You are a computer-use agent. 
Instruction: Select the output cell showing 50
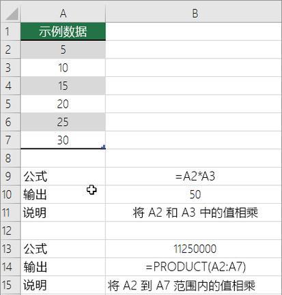pos(194,195)
